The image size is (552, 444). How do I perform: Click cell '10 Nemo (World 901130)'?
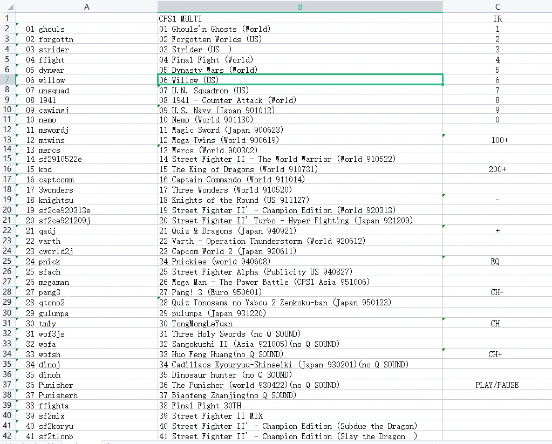pyautogui.click(x=300, y=119)
